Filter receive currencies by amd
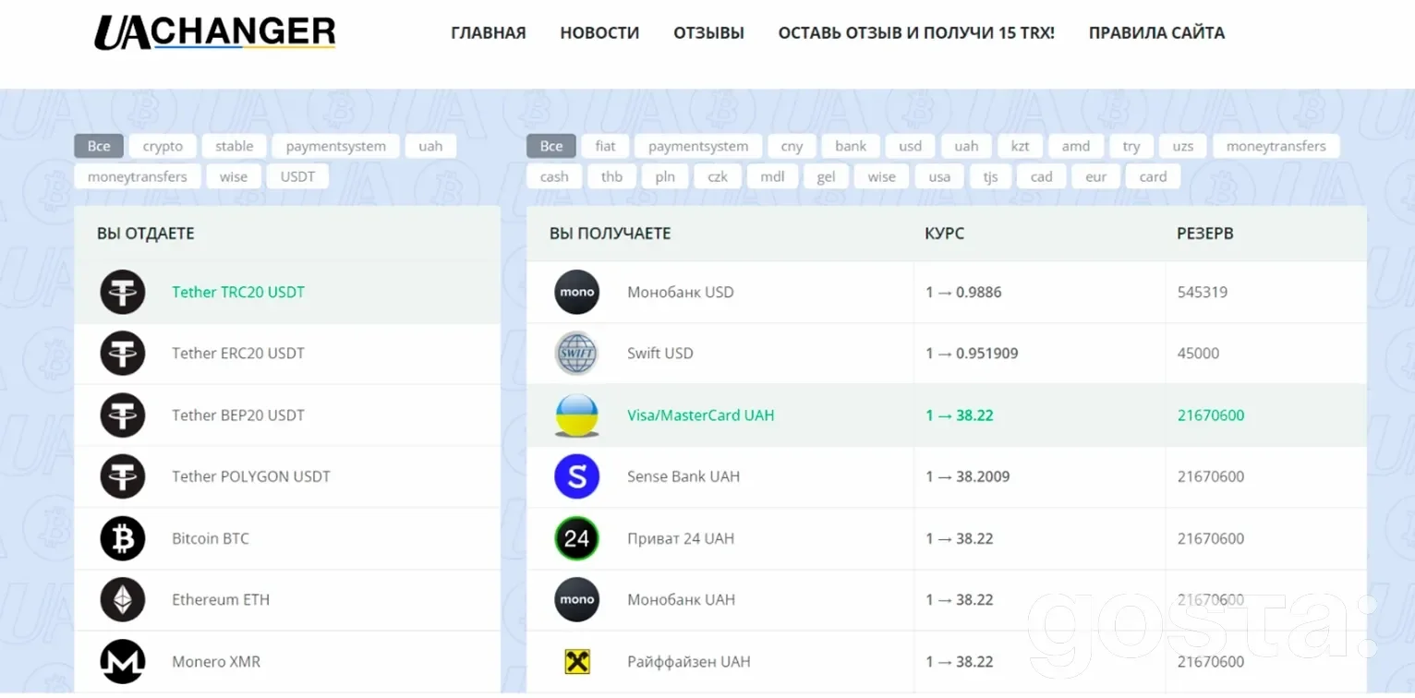Image resolution: width=1415 pixels, height=698 pixels. [1075, 146]
